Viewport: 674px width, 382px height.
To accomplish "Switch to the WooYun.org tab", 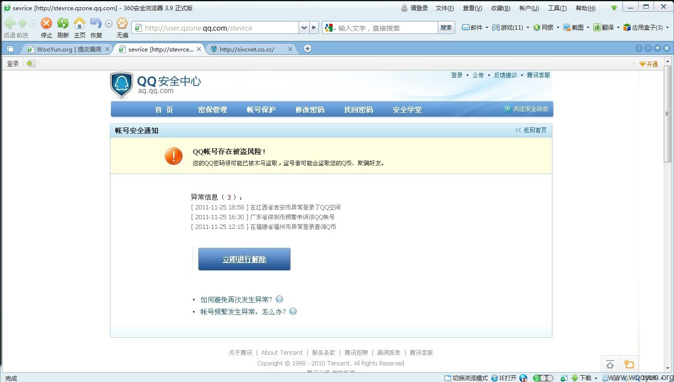I will (x=69, y=49).
